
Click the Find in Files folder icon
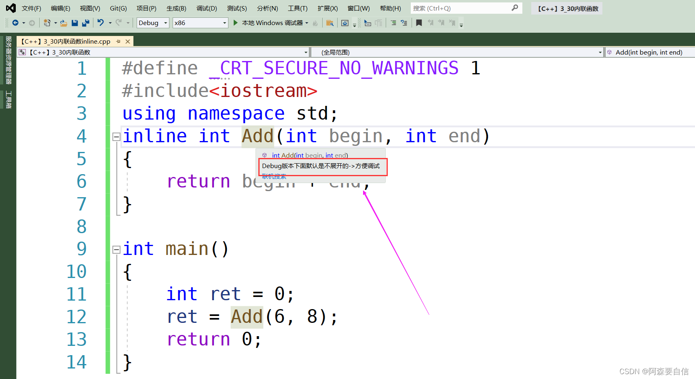pos(330,23)
